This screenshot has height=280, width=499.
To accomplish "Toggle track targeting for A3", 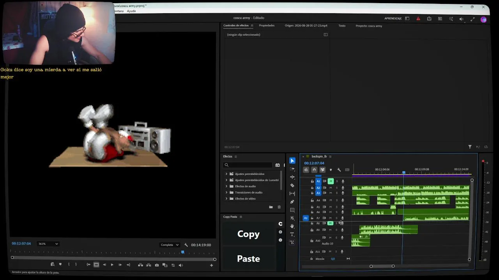I will pos(318,193).
